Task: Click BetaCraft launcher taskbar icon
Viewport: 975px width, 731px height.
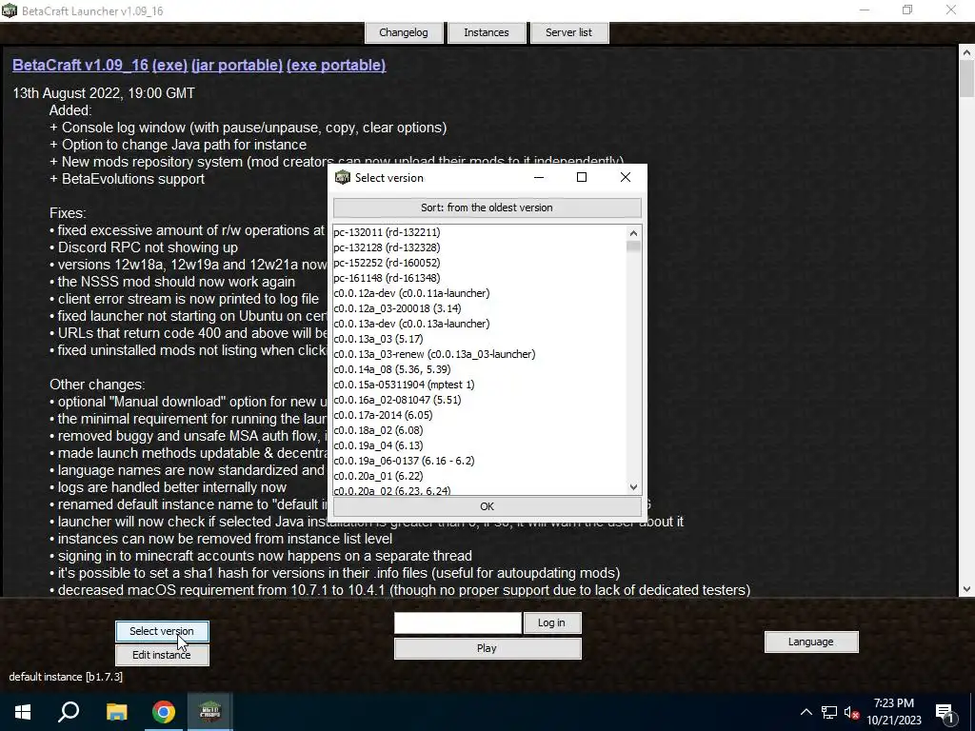Action: click(x=210, y=712)
